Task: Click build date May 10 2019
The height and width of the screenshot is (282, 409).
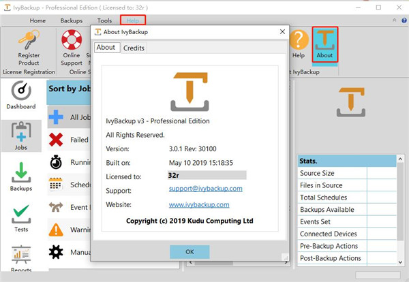Action: 201,163
